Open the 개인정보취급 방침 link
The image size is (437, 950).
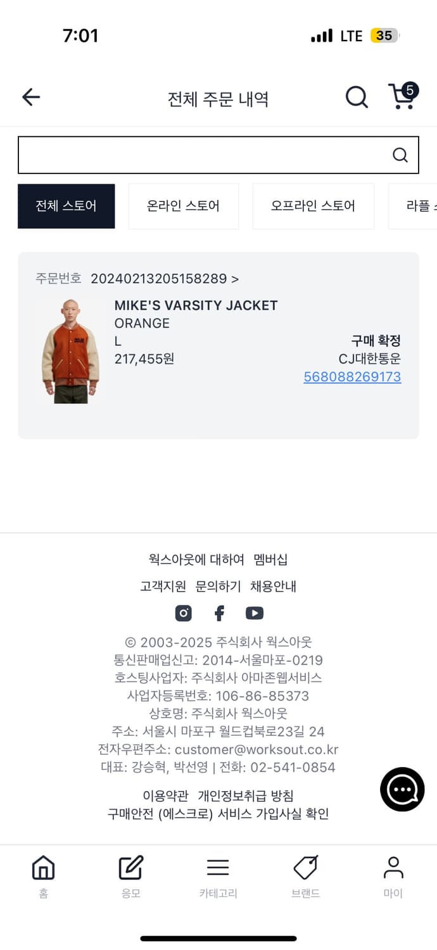click(246, 796)
